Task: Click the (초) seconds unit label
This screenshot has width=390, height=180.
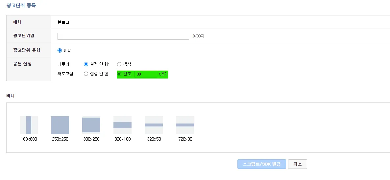Action: click(162, 74)
